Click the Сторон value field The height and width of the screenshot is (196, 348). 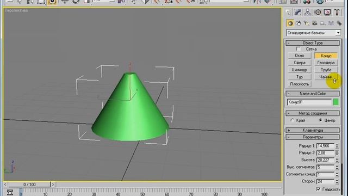(325, 181)
